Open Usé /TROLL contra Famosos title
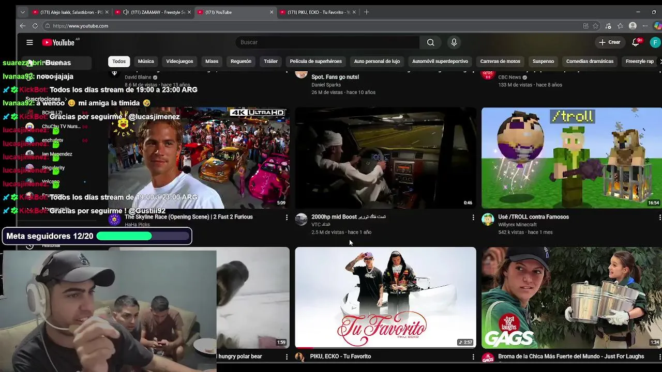This screenshot has width=662, height=372. pos(533,217)
